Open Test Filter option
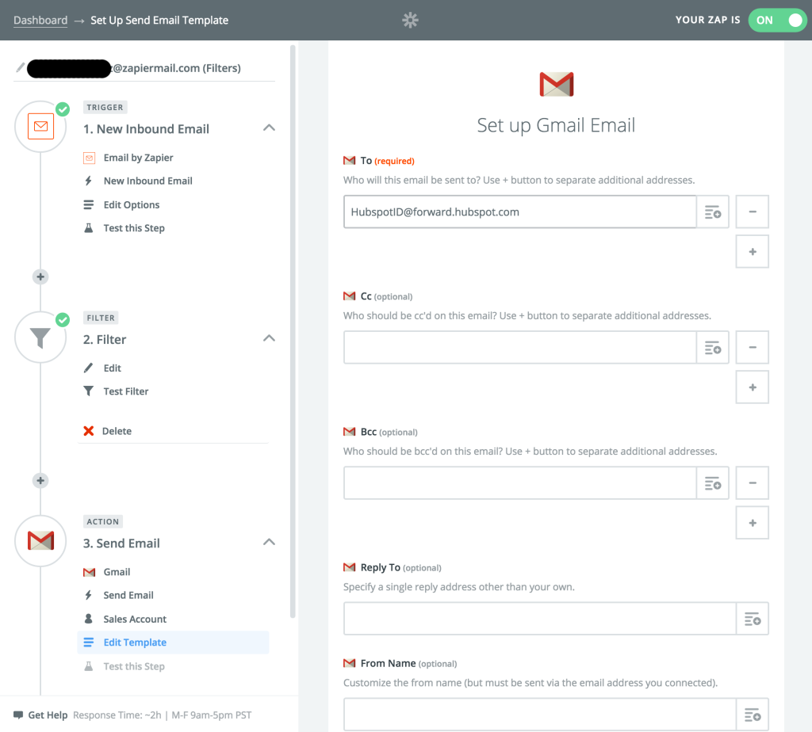 click(x=126, y=391)
